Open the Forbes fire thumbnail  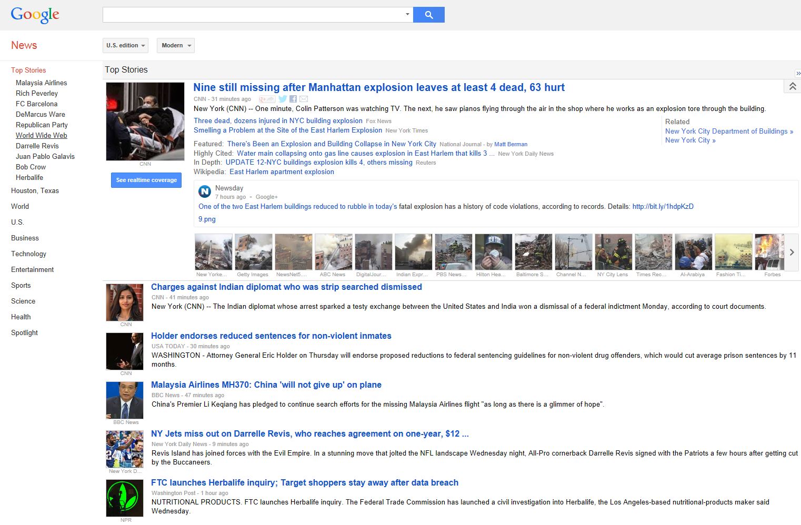click(x=769, y=252)
